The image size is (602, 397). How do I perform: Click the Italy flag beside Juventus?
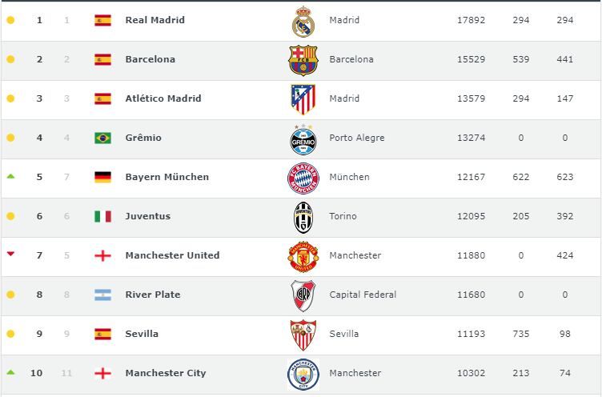click(x=102, y=216)
